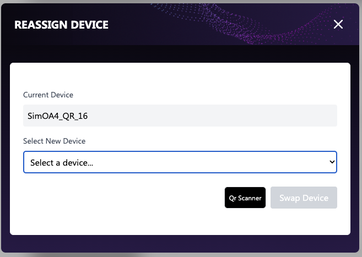Image resolution: width=362 pixels, height=257 pixels.
Task: Focus the read-only current device box
Action: 180,116
